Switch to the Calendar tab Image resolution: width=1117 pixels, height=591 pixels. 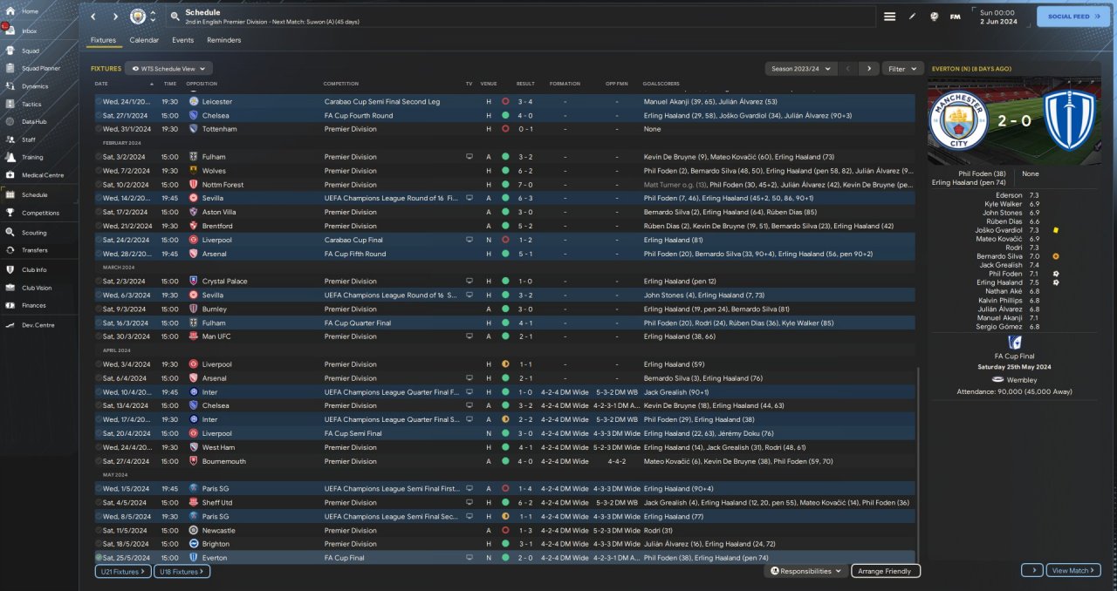click(x=144, y=40)
